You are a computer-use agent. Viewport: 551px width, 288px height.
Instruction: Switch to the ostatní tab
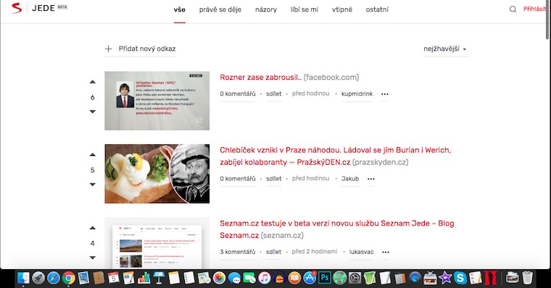377,9
